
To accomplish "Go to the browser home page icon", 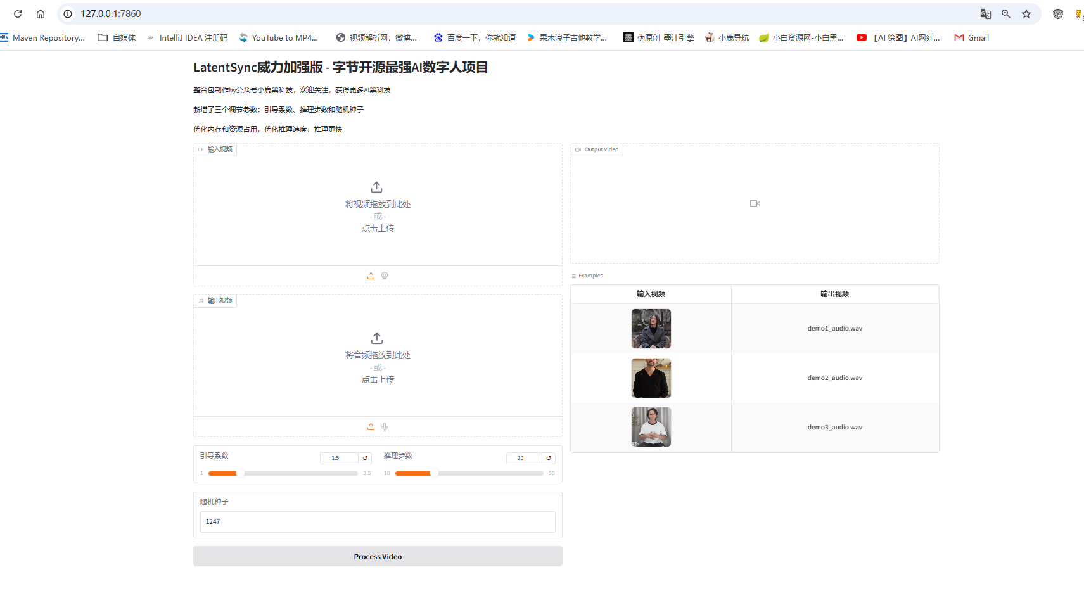I will [41, 14].
